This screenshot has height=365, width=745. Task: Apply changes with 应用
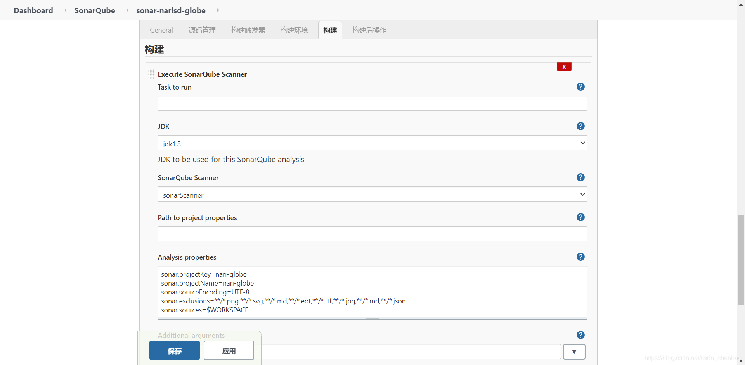tap(229, 351)
